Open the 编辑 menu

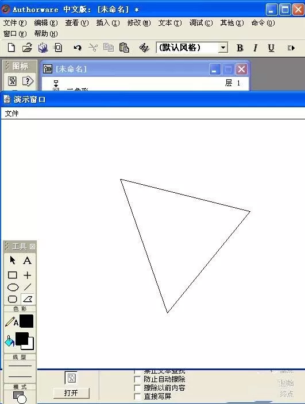46,23
